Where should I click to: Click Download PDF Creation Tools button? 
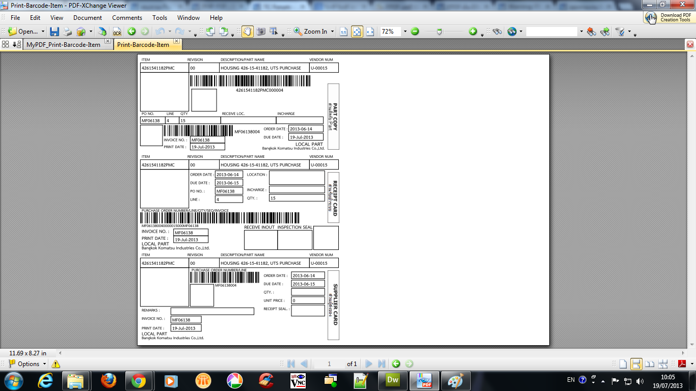(668, 17)
